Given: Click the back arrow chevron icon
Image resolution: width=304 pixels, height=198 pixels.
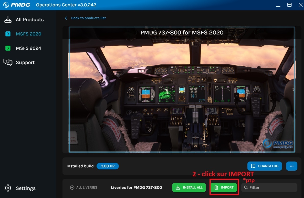Looking at the screenshot, I should click(x=66, y=18).
